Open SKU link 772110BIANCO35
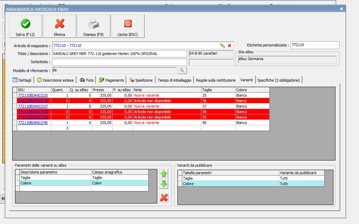This screenshot has height=224, width=359. pyautogui.click(x=33, y=95)
